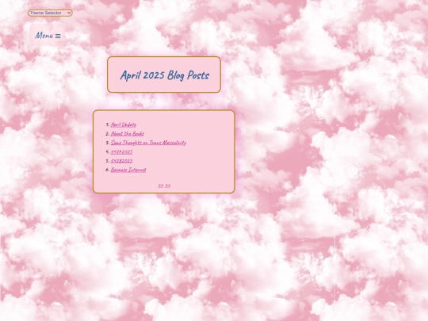Go to next month with >> link

pyautogui.click(x=167, y=185)
